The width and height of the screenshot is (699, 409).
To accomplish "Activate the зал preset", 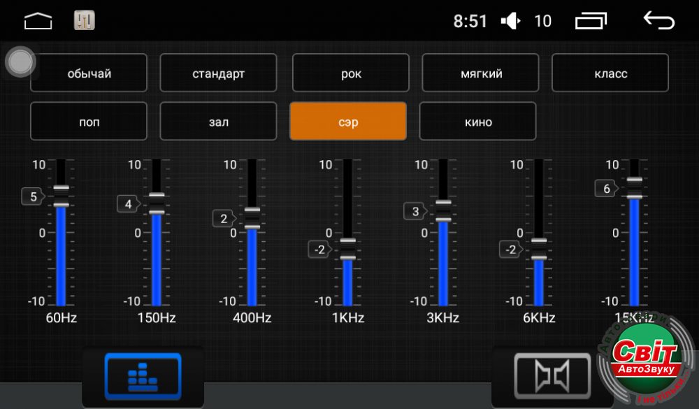I will 218,122.
